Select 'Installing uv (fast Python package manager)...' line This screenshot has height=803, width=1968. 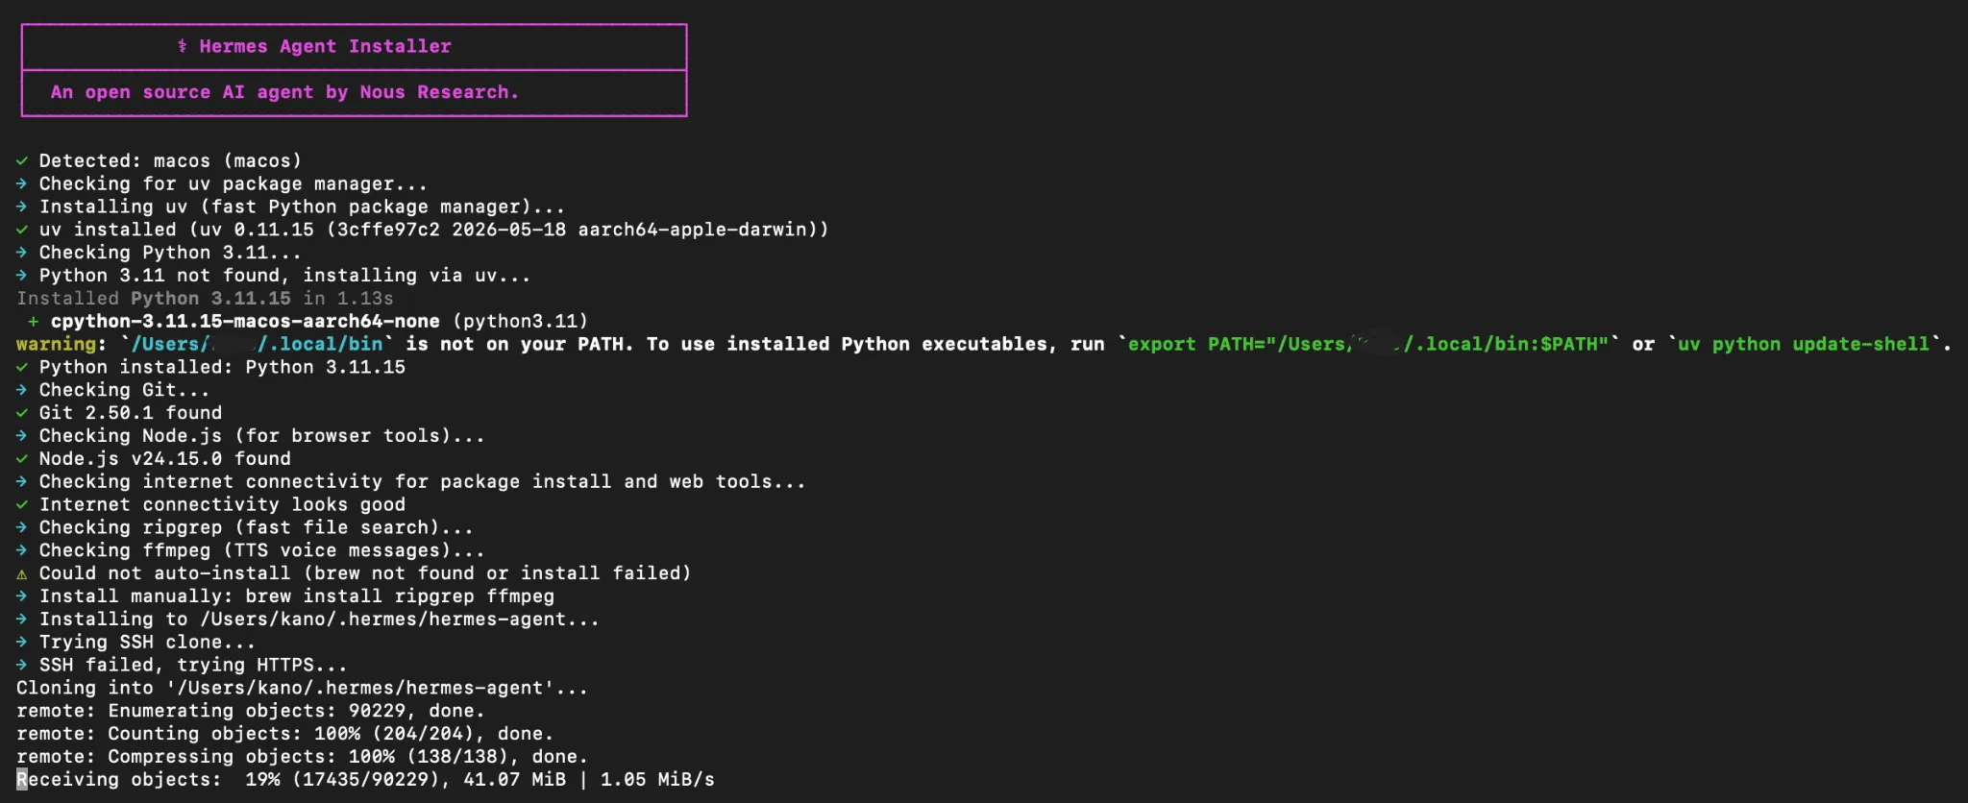pyautogui.click(x=290, y=207)
